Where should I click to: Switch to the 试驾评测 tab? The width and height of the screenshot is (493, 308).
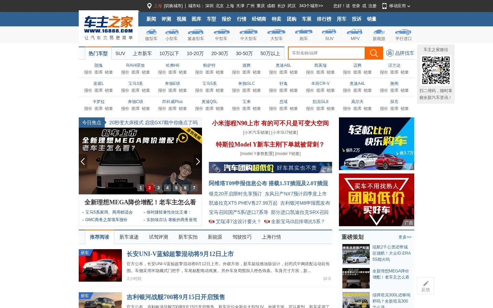pyautogui.click(x=159, y=237)
